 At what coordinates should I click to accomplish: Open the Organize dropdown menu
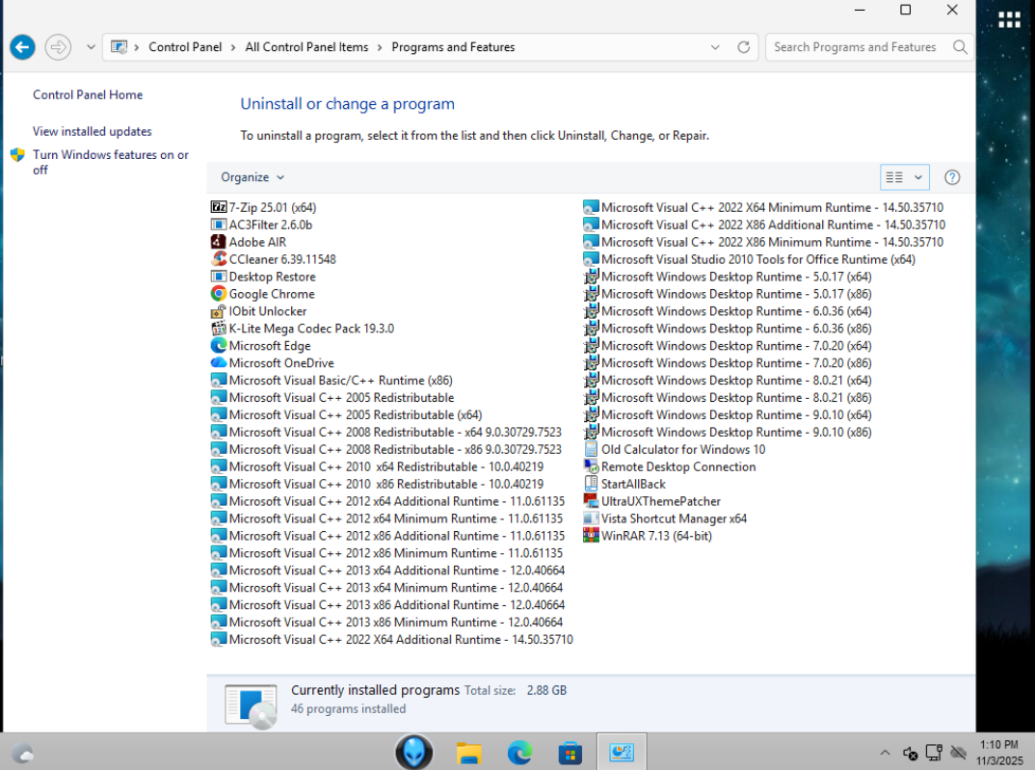coord(252,176)
